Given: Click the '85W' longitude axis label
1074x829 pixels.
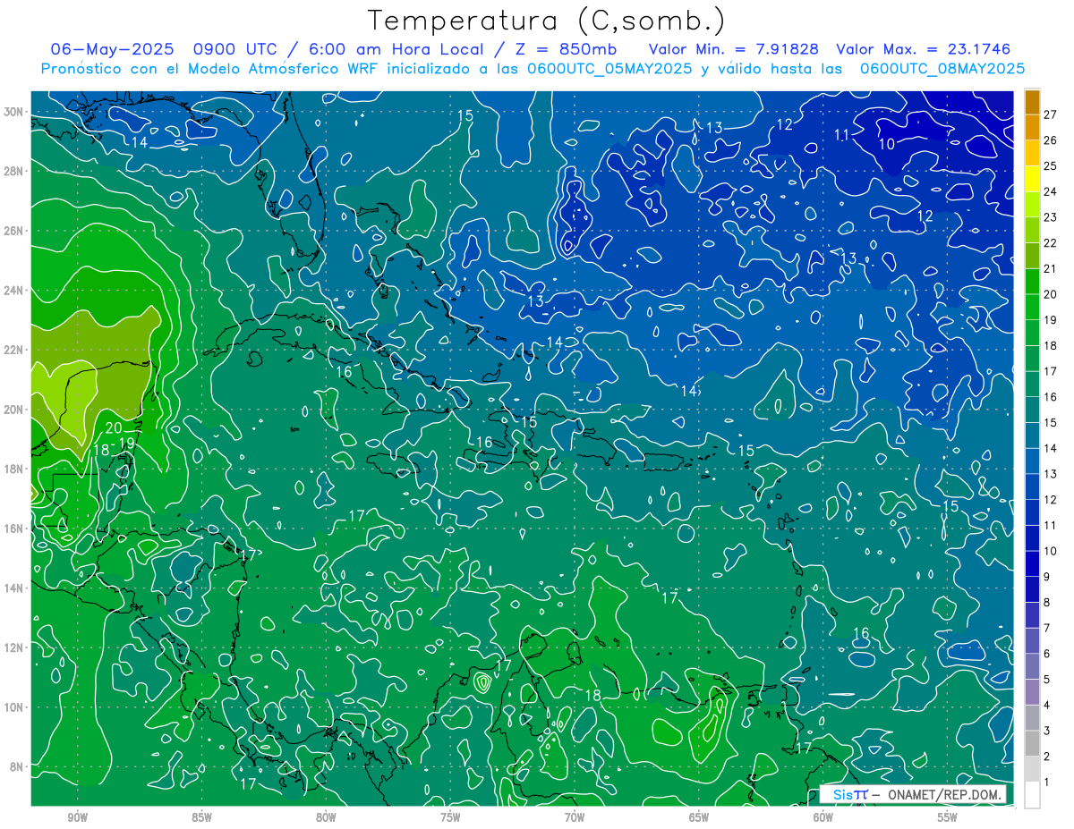Looking at the screenshot, I should (x=201, y=816).
